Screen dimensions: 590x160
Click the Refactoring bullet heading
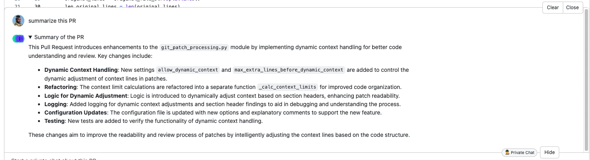(x=60, y=87)
